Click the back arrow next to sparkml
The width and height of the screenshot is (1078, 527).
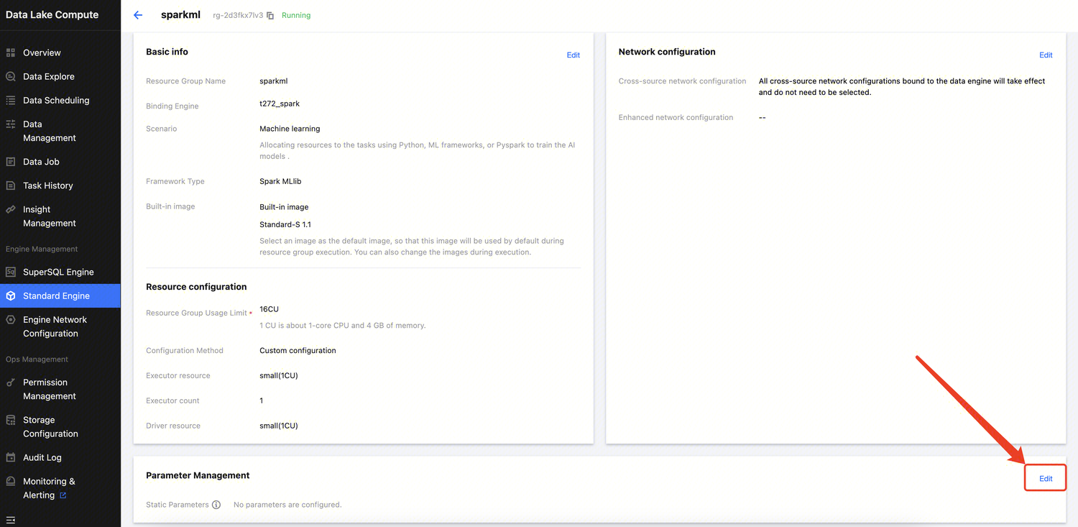tap(138, 15)
